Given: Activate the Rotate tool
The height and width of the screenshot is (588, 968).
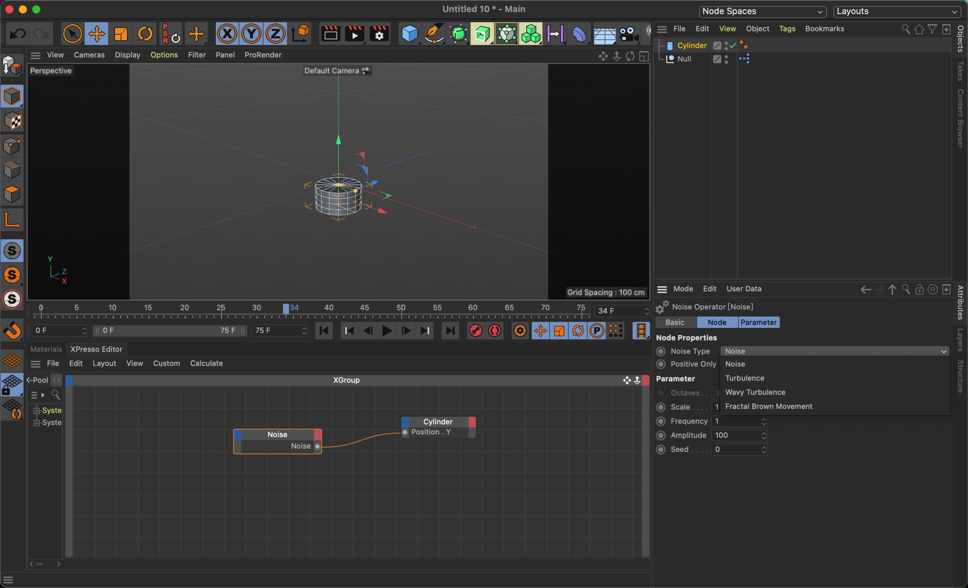Looking at the screenshot, I should (145, 34).
